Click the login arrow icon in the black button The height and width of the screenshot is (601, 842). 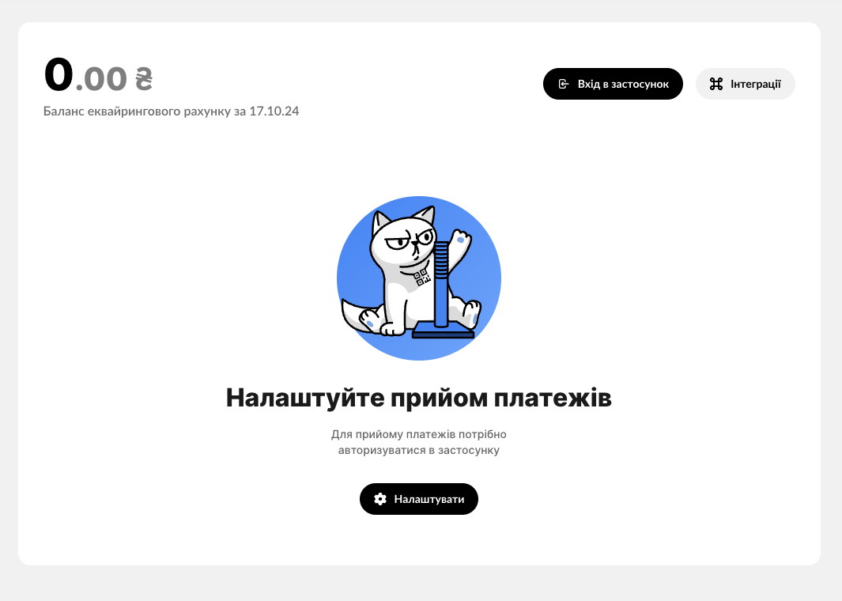pyautogui.click(x=563, y=84)
